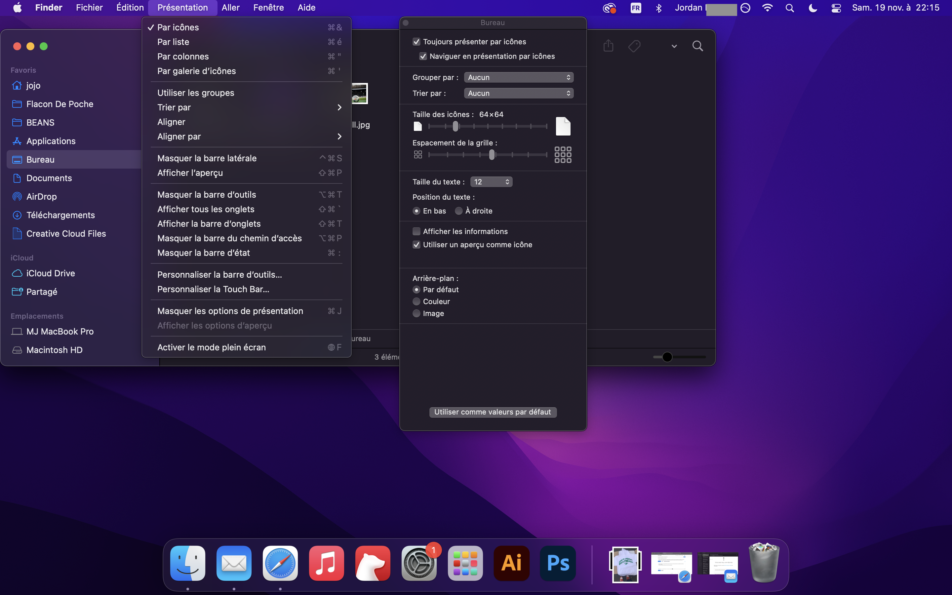Screen dimensions: 952x595
Task: Click the Share icon in Finder toolbar
Action: pyautogui.click(x=608, y=46)
